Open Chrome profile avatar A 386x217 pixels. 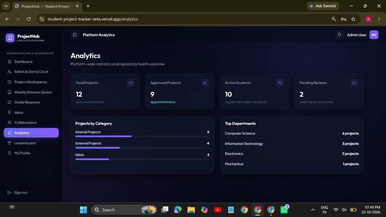point(368,19)
